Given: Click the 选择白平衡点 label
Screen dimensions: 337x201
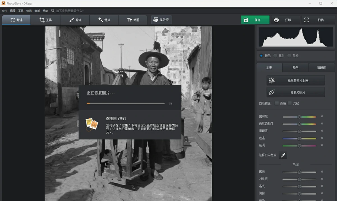Looking at the screenshot, I should [x=268, y=155].
